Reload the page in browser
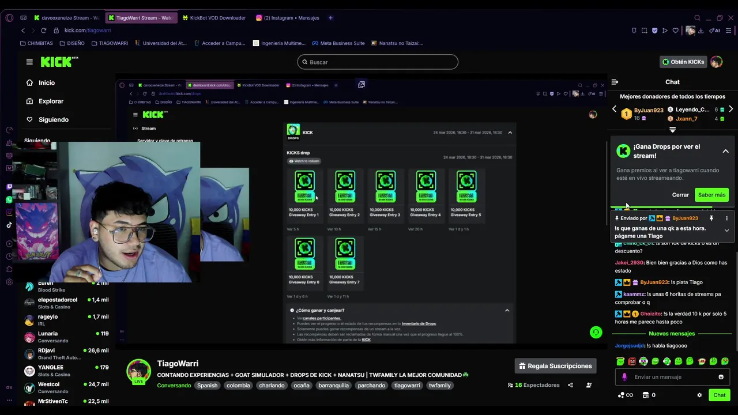The image size is (738, 415). click(x=43, y=31)
